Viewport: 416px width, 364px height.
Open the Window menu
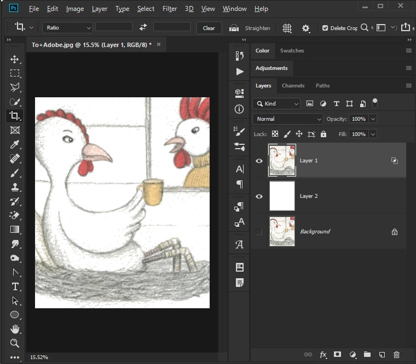coord(234,9)
